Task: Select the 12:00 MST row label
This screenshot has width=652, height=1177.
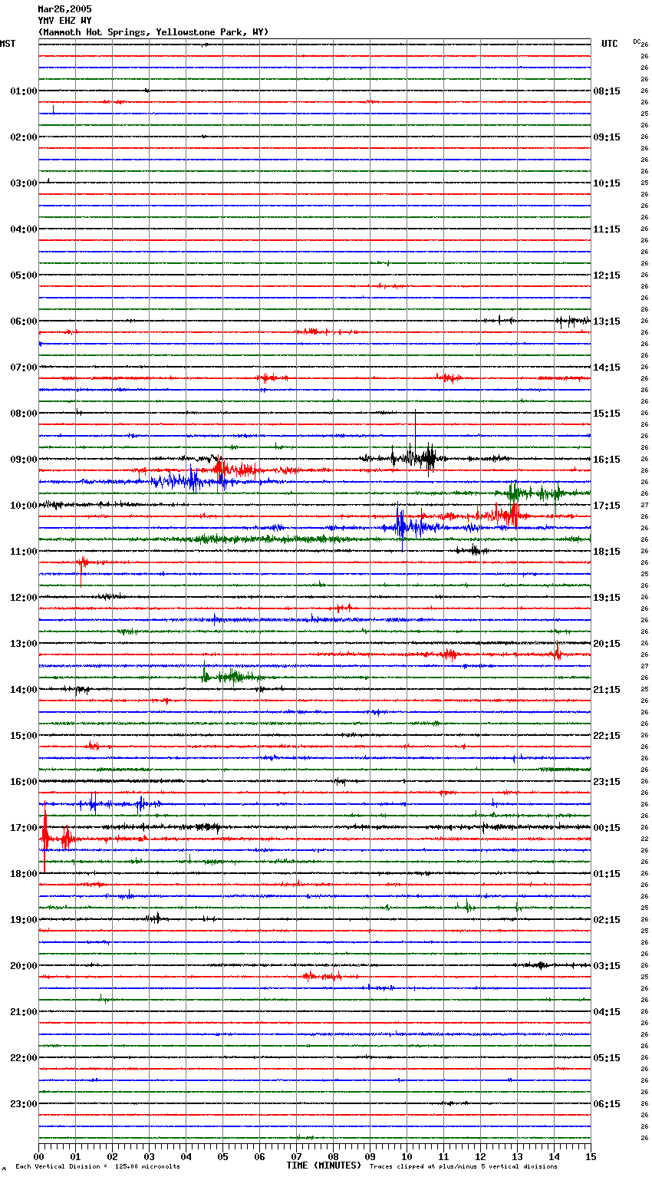Action: tap(24, 598)
